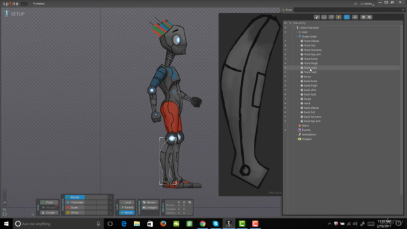Viewport: 407px width, 229px height.
Task: Toggle visibility dot of back knee
Action: point(286,81)
